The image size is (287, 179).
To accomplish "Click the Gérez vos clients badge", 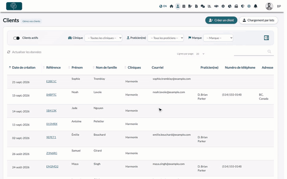I will tap(31, 21).
